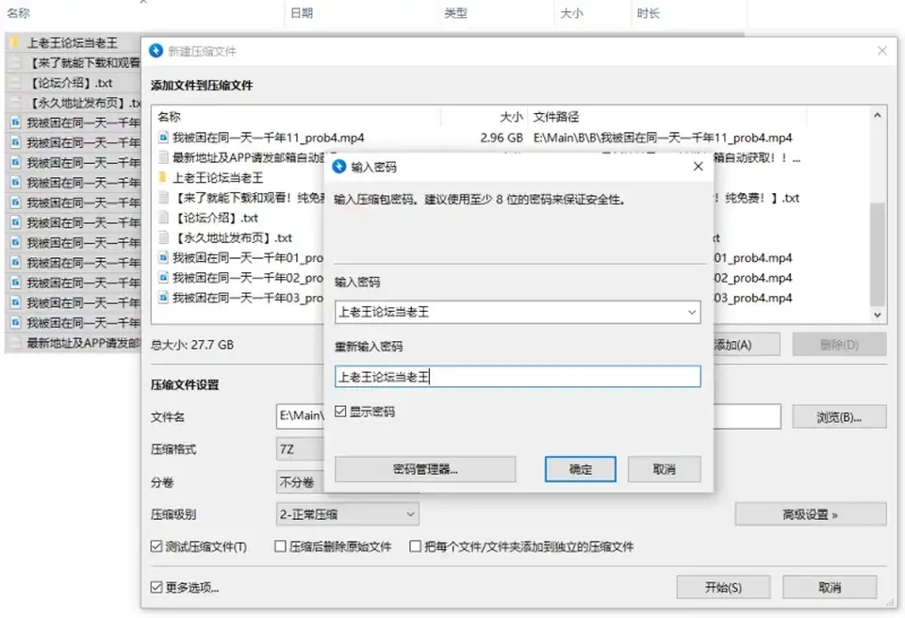This screenshot has width=905, height=618.
Task: Click the 高级设置 » expander button
Action: [811, 514]
